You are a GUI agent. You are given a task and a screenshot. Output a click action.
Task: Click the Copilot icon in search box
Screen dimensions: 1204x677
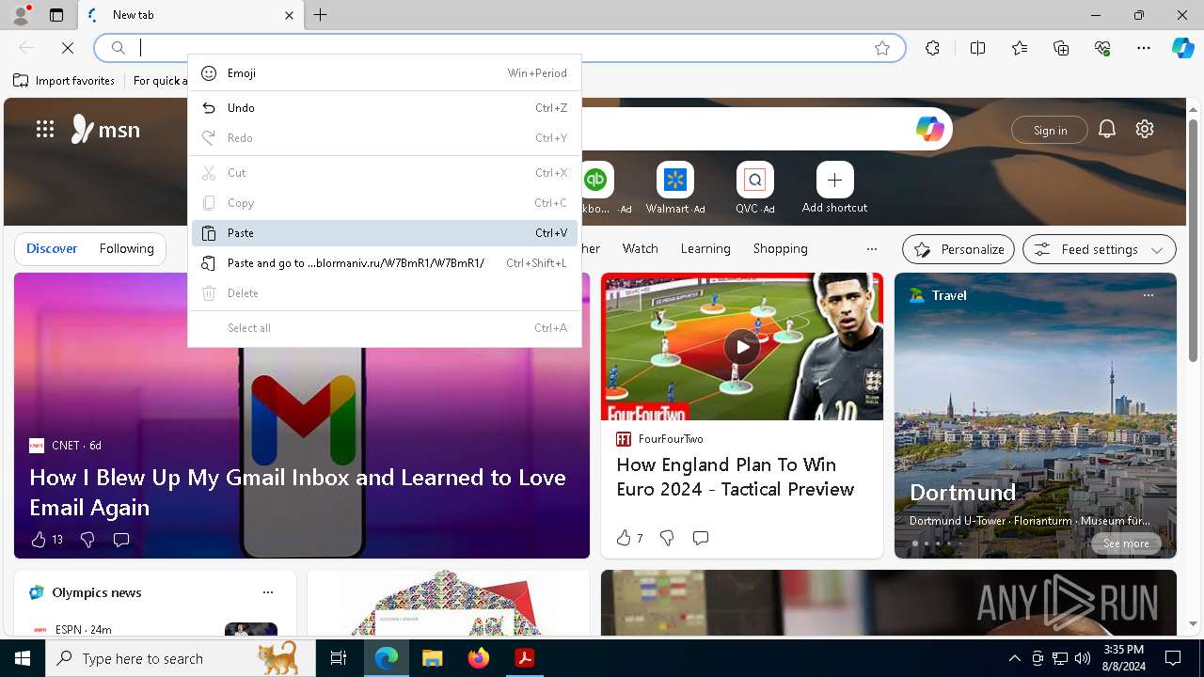(x=929, y=130)
